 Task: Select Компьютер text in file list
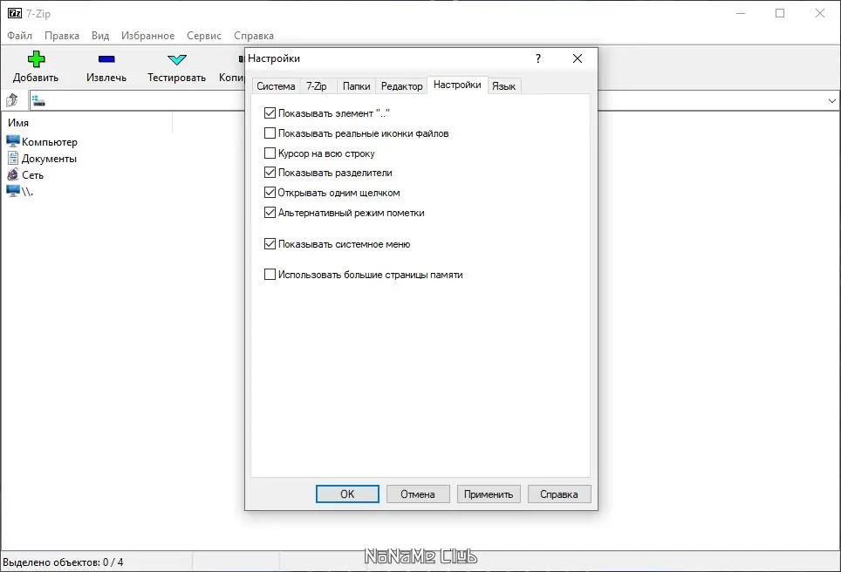tap(50, 142)
